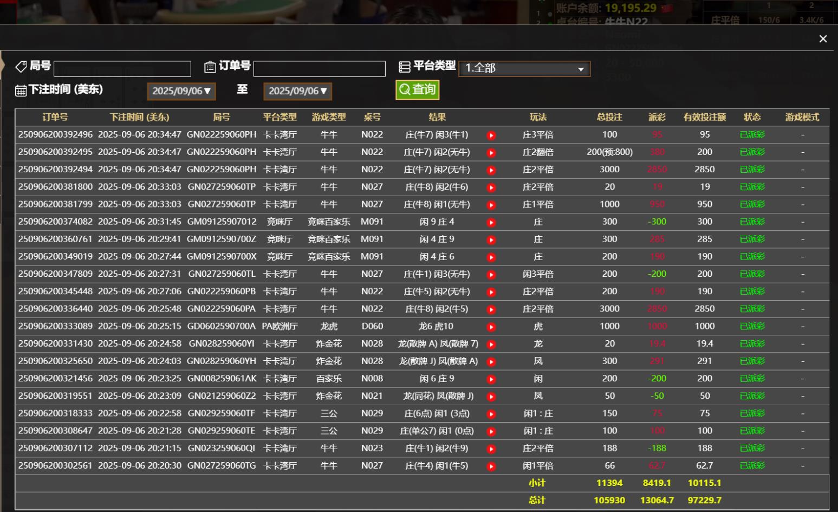Play replay of 庄(单公7) 闲1 (0点) result
838x512 pixels.
coord(491,432)
